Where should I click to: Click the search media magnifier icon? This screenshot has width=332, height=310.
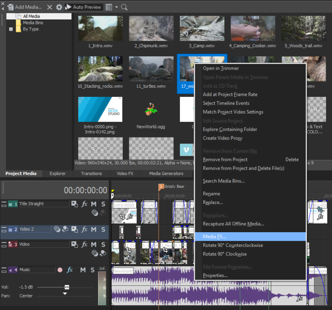point(124,7)
